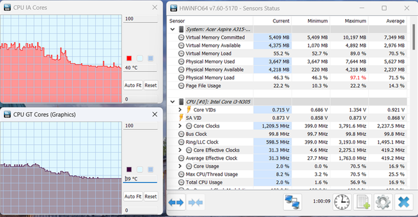Click the Core Usage sensor icon
The image size is (418, 217).
tap(189, 166)
